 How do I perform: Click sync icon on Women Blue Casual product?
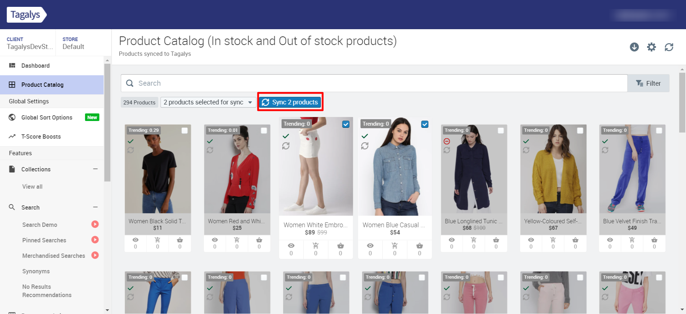[x=365, y=146]
